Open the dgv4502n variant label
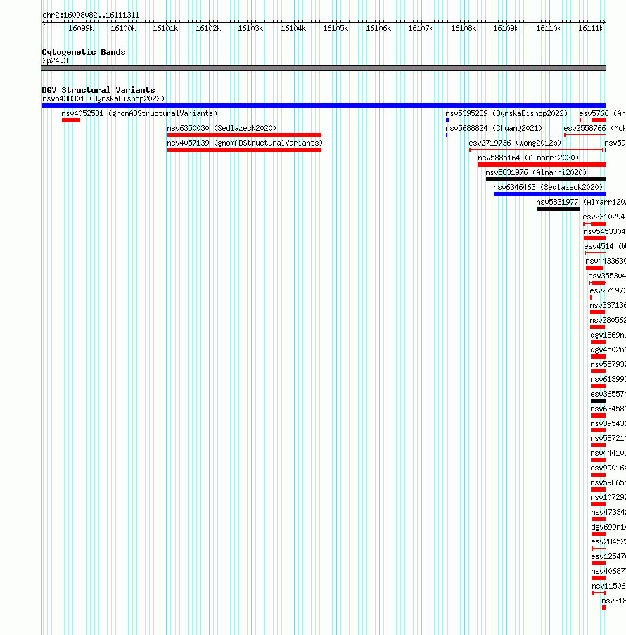Image resolution: width=626 pixels, height=635 pixels. (x=608, y=350)
